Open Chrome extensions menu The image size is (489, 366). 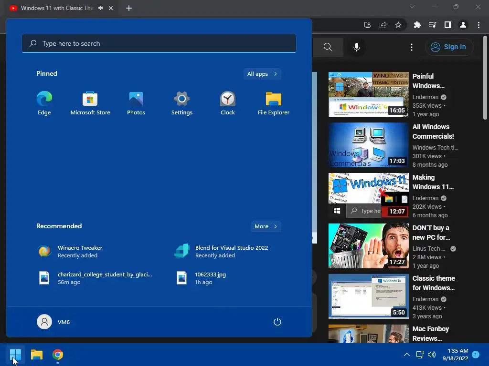(x=417, y=25)
